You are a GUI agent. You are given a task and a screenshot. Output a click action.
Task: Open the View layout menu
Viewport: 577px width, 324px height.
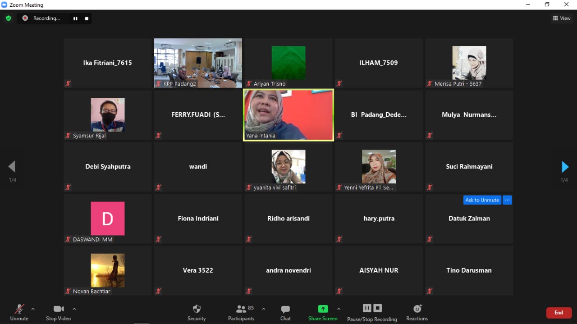pyautogui.click(x=562, y=18)
